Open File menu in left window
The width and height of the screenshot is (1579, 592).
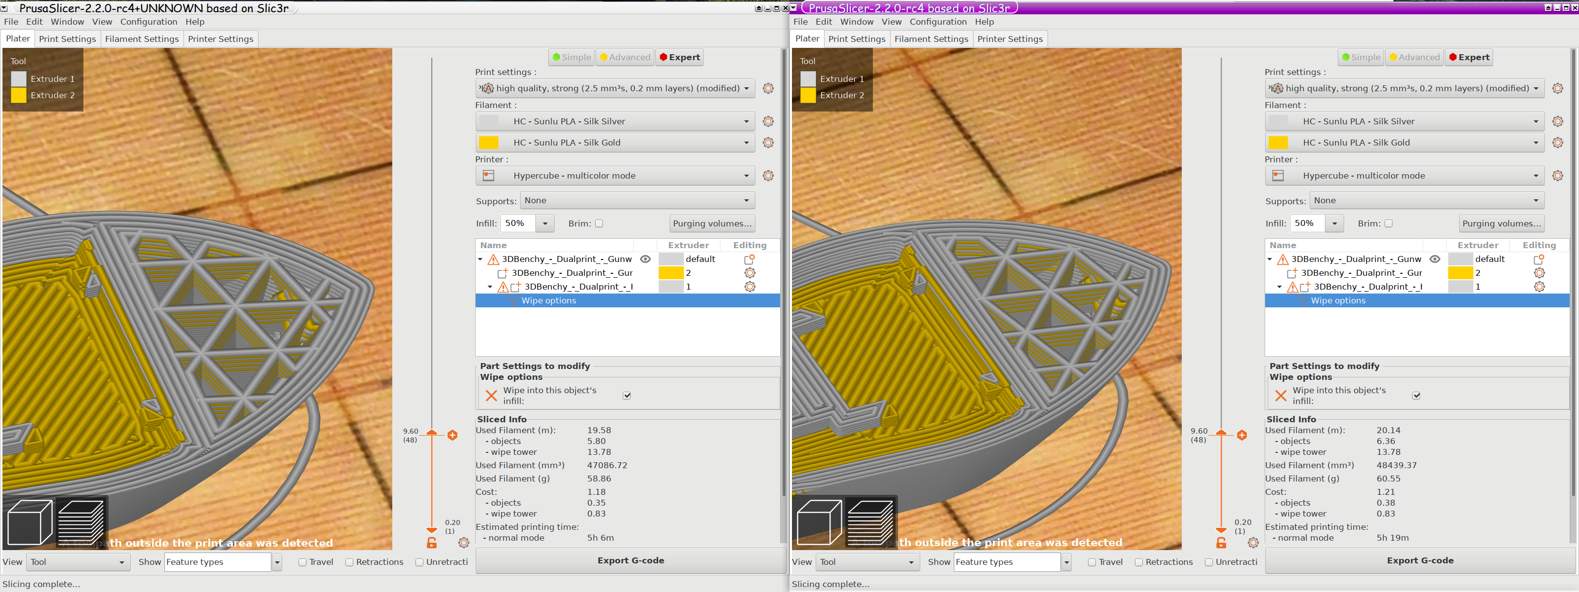pos(11,21)
